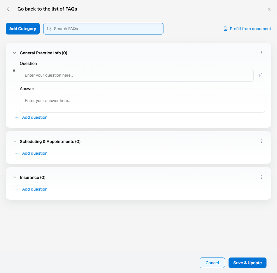Collapse the Scheduling & Appointments category
This screenshot has height=273, width=277.
pyautogui.click(x=15, y=141)
